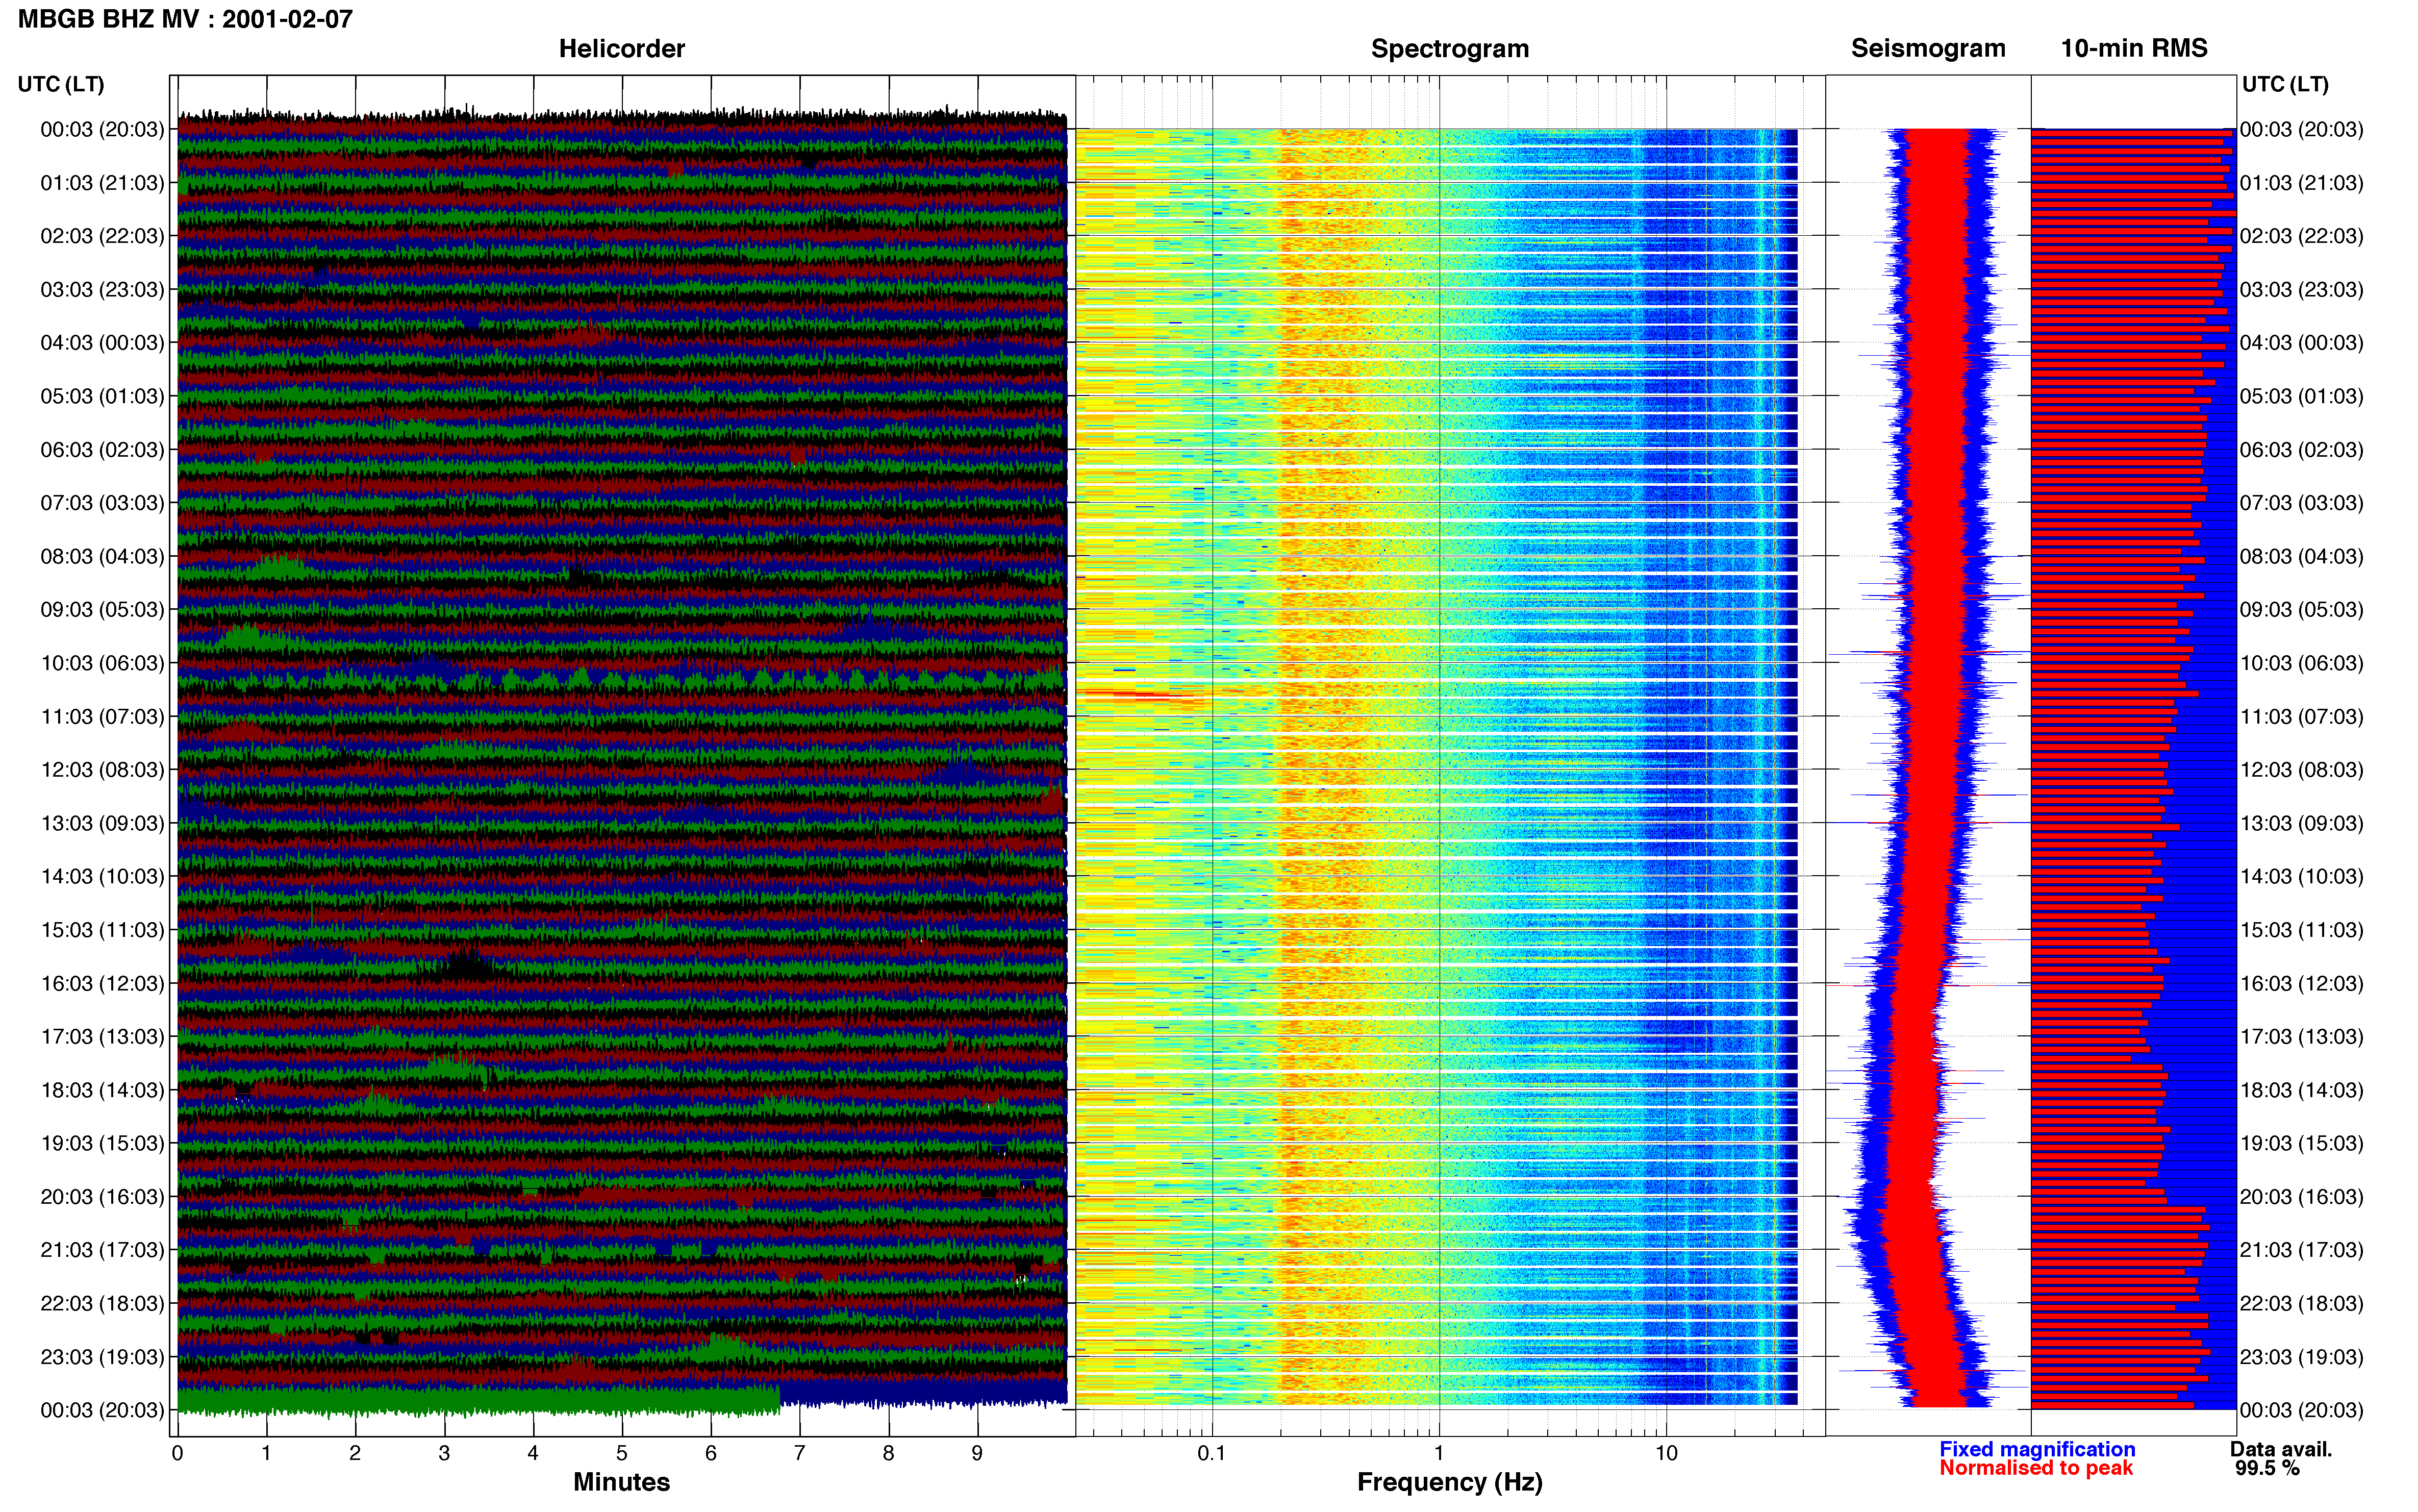Click the 'Fixed magnification' legend text
This screenshot has width=2418, height=1512.
(x=2037, y=1449)
